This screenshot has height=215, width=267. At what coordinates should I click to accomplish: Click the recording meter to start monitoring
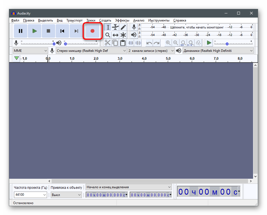(197, 27)
